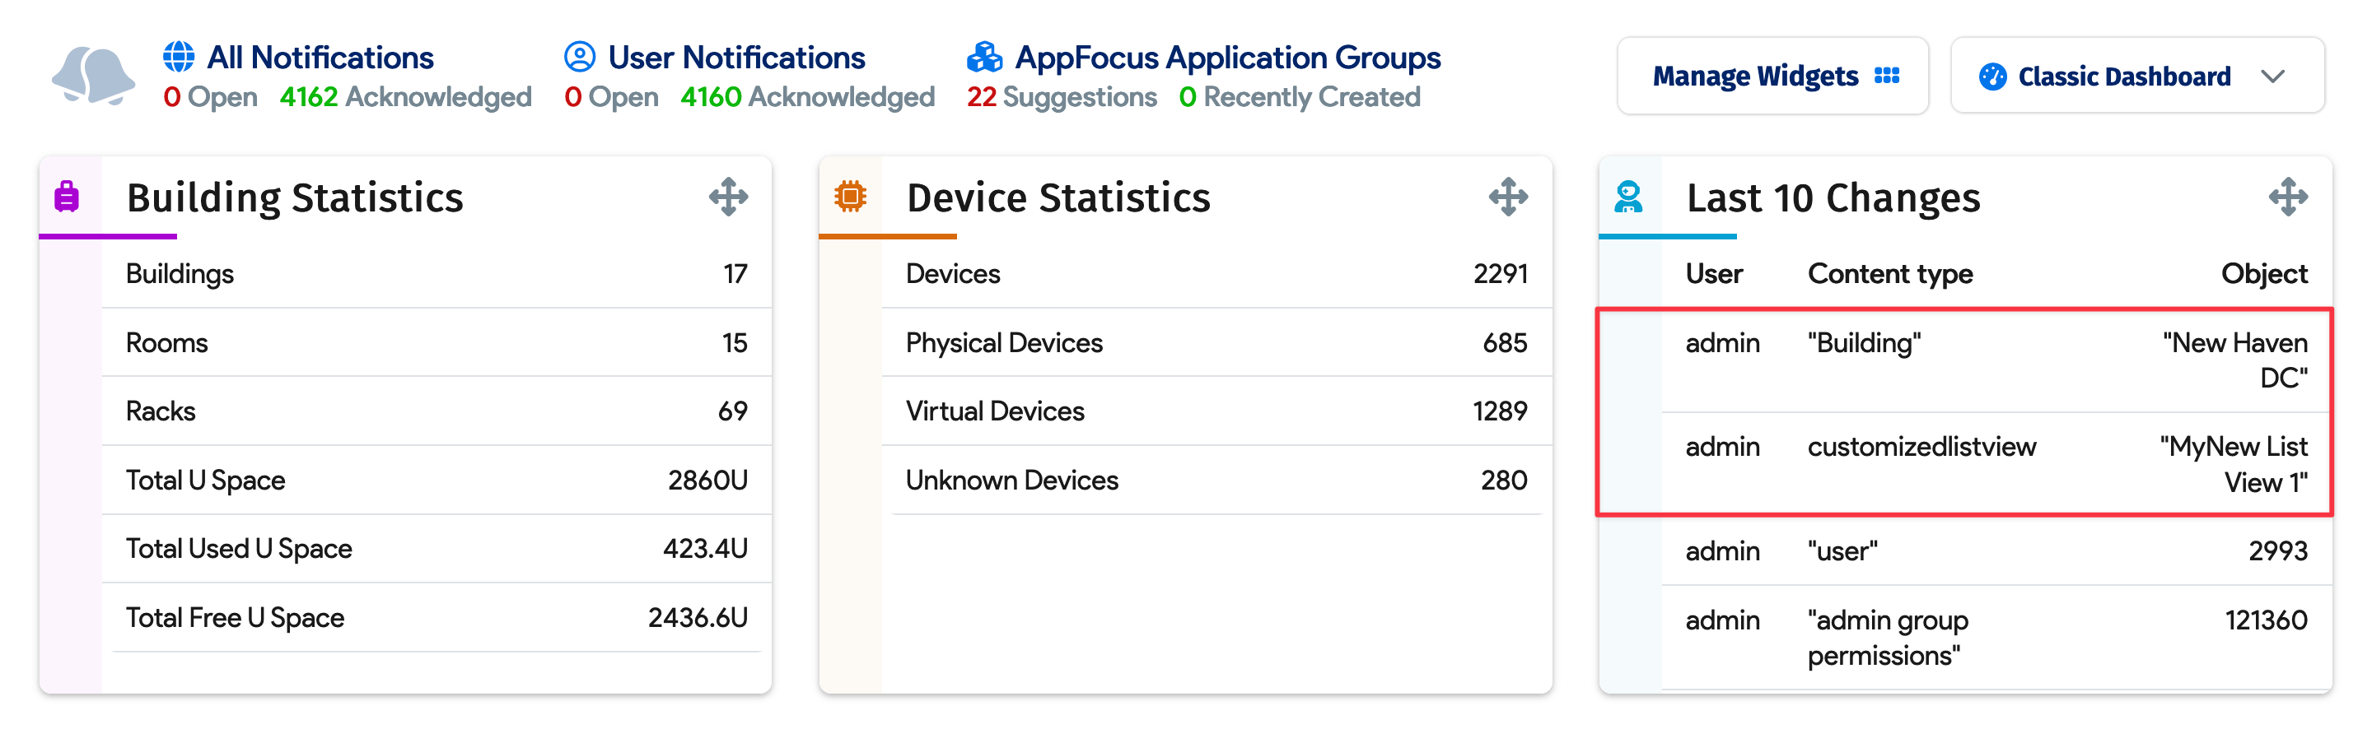Grab the Building Statistics move handle
Viewport: 2372px width, 729px height.
tap(727, 197)
